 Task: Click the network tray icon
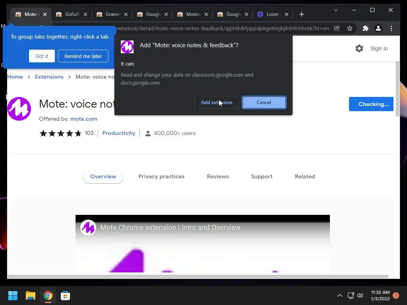point(351,295)
